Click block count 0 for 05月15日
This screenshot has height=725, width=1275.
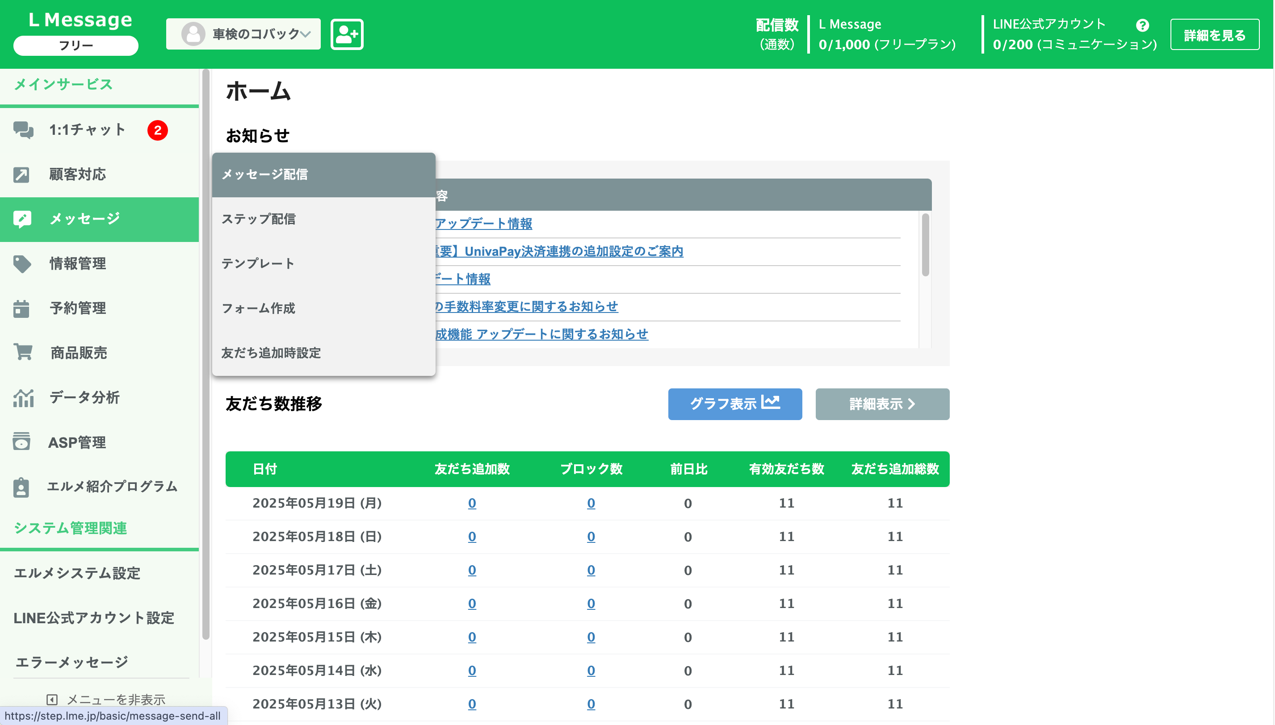click(x=591, y=637)
